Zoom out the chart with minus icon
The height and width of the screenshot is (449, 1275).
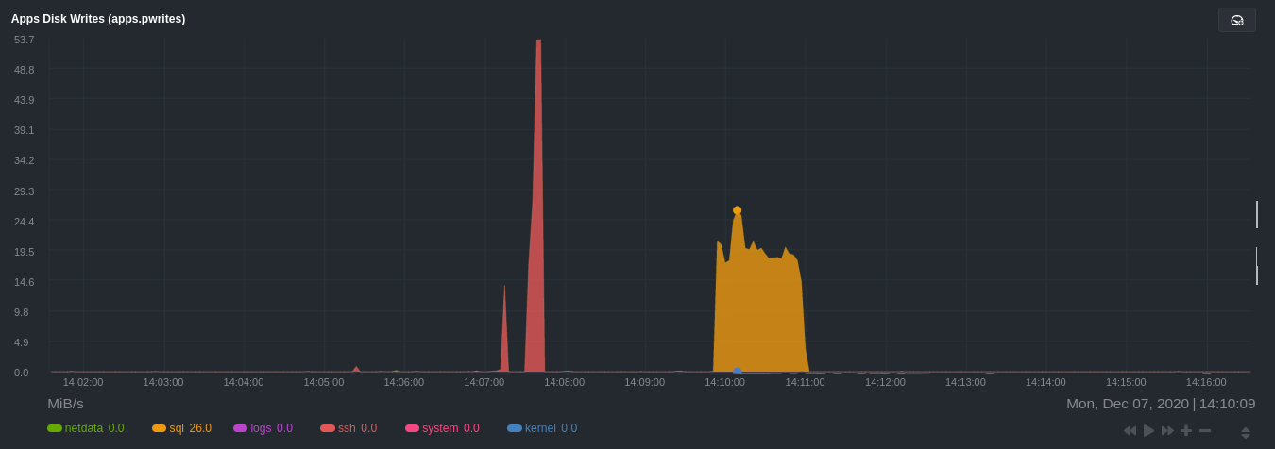click(1205, 430)
